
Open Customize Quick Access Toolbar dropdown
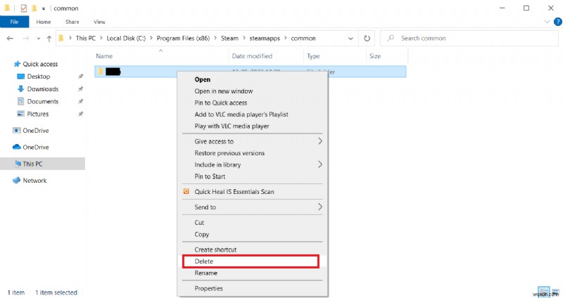(44, 8)
